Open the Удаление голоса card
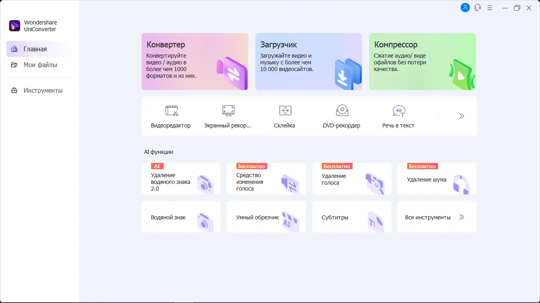This screenshot has height=303, width=540. pos(352,179)
